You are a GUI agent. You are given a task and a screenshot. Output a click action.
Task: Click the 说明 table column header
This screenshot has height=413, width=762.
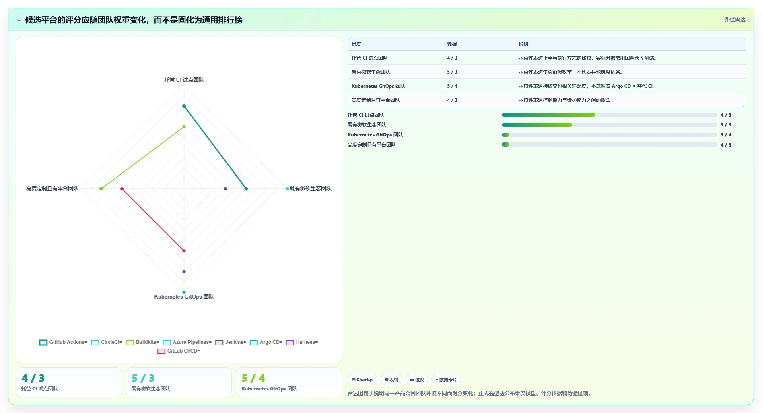point(523,44)
